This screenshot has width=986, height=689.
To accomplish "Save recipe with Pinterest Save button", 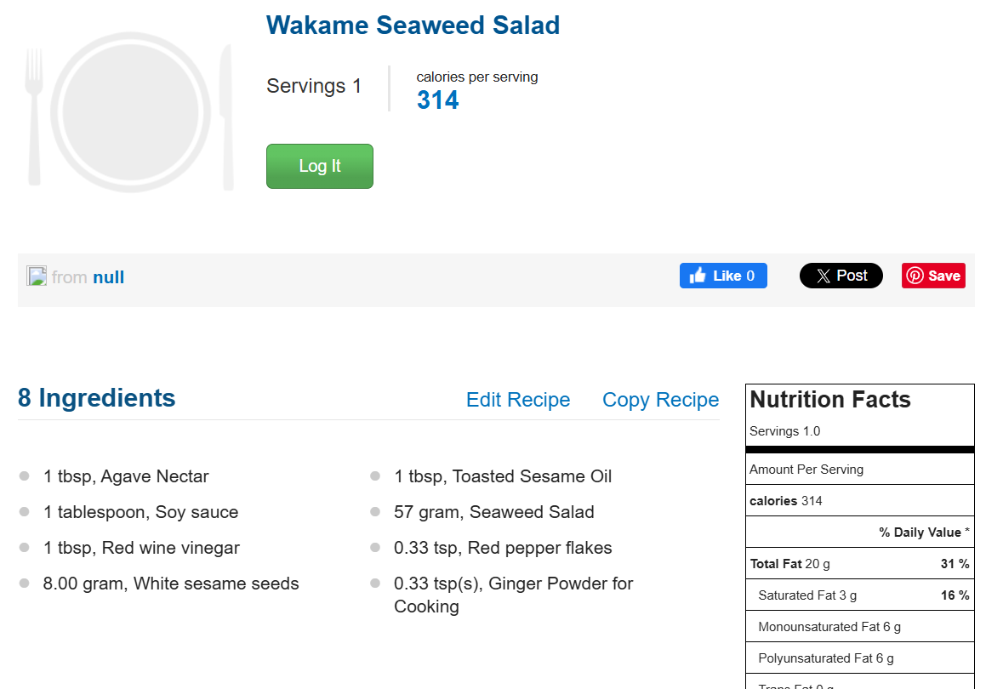I will point(933,276).
